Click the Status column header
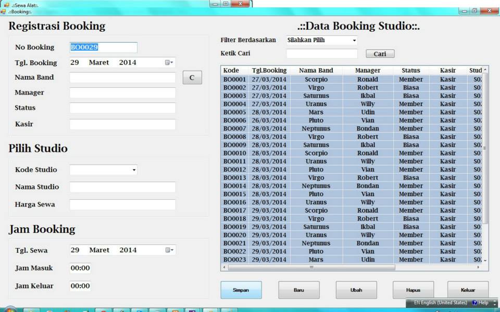This screenshot has height=312, width=500. (x=411, y=70)
